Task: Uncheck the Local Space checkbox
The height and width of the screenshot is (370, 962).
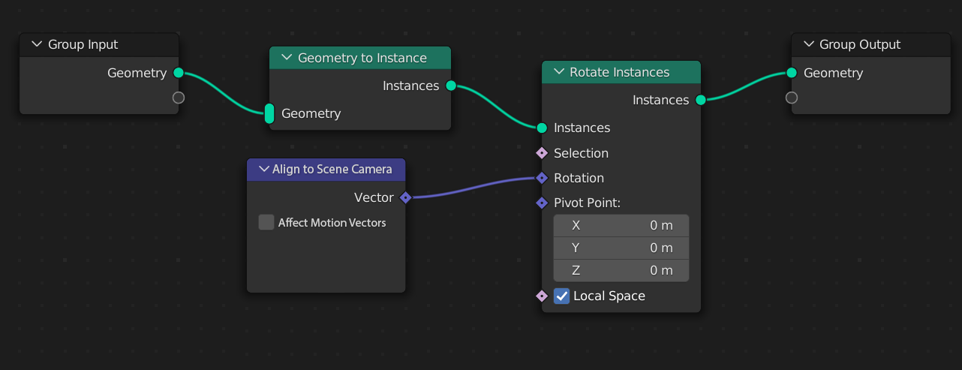Action: pyautogui.click(x=562, y=296)
